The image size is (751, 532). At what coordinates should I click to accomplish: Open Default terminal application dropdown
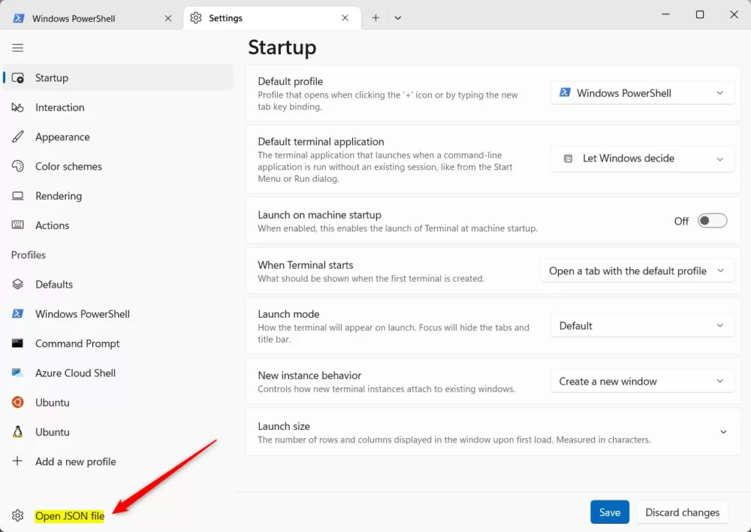642,158
